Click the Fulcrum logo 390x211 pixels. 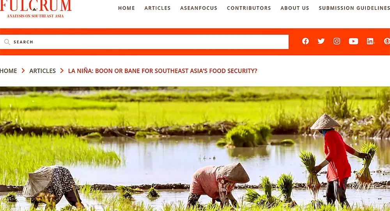(35, 9)
